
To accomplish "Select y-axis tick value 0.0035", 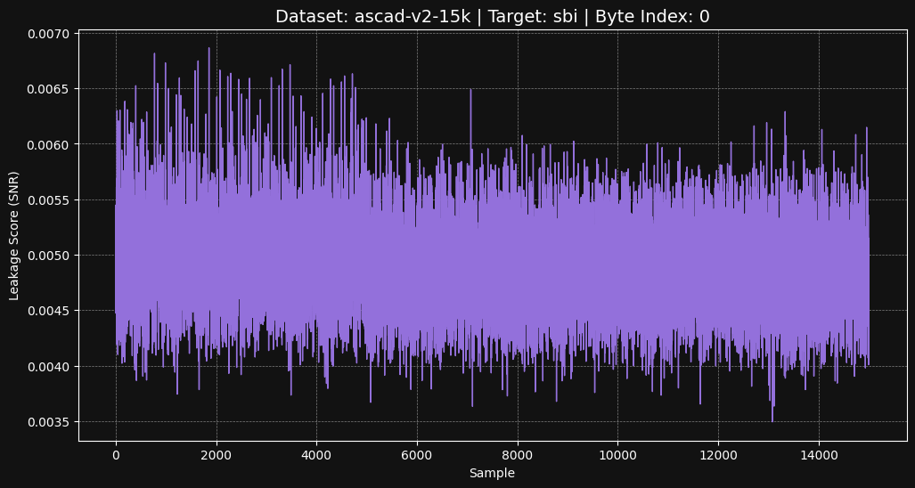I will tap(48, 422).
